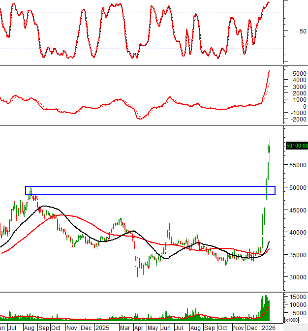Image resolution: width=308 pixels, height=331 pixels.
Task: Click the 4000 label on the MACD axis
Action: point(298,80)
